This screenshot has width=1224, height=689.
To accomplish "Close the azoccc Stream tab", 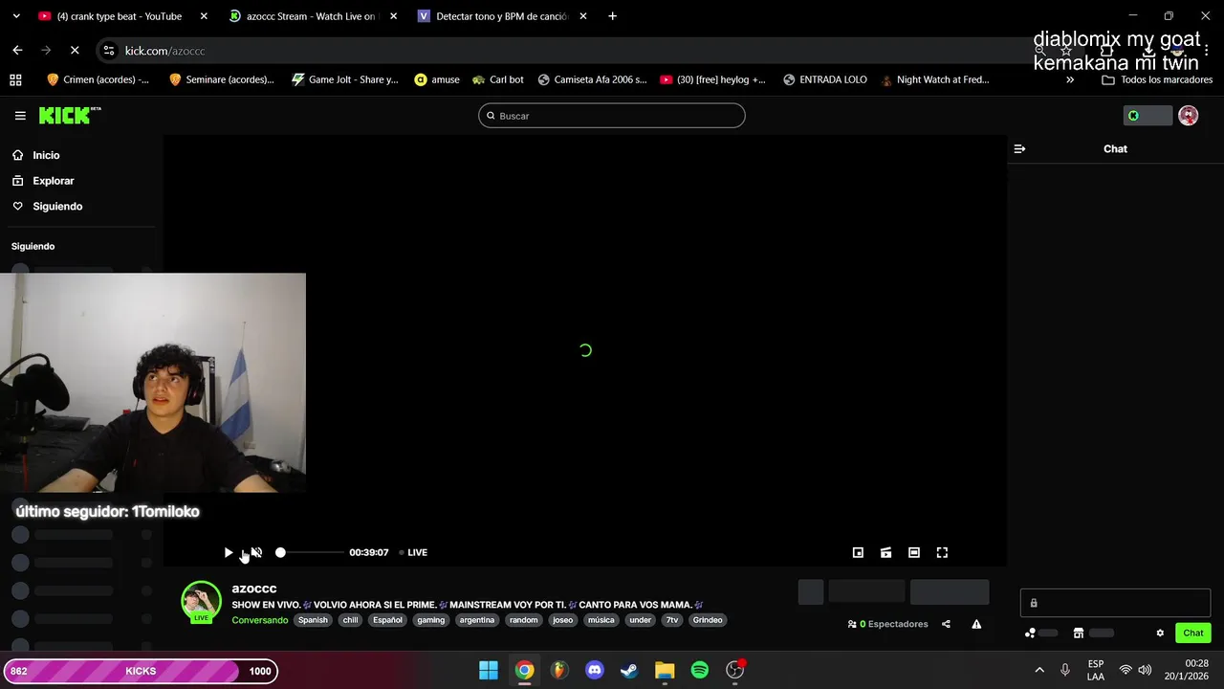I will pyautogui.click(x=393, y=16).
